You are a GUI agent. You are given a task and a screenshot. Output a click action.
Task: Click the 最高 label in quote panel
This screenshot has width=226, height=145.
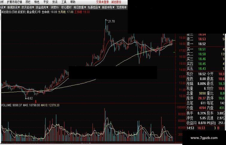point(210,79)
